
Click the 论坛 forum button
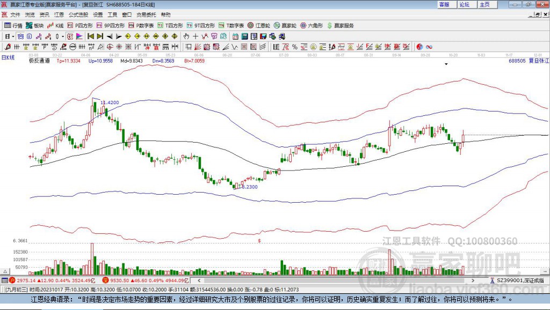pos(467,4)
